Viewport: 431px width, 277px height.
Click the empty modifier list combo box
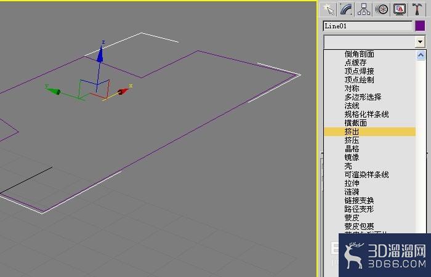coord(369,42)
